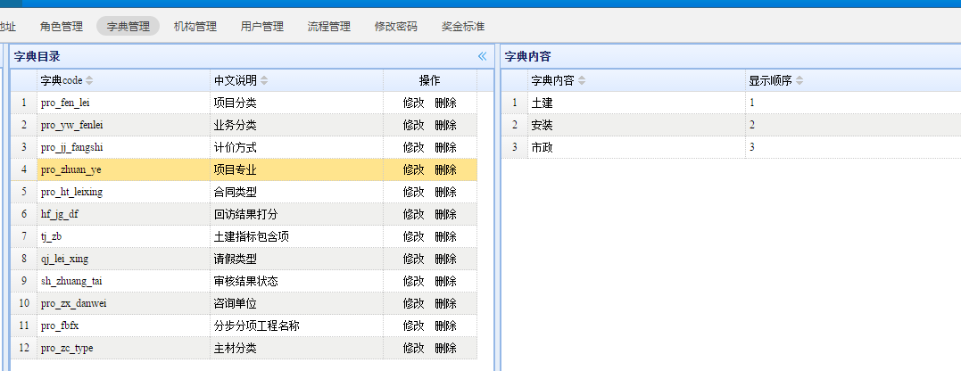Open the 流程管理 tab
The image size is (961, 371).
pyautogui.click(x=329, y=27)
